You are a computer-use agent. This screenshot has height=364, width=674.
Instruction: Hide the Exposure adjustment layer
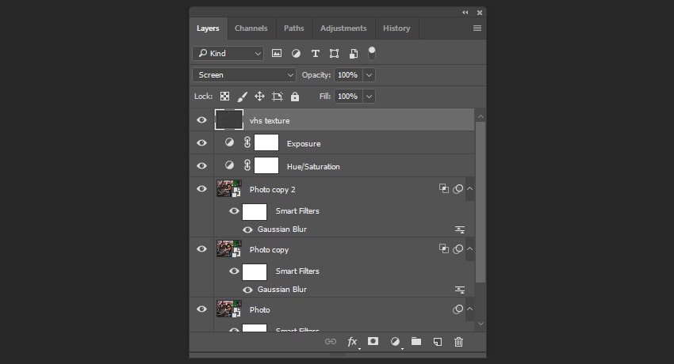[201, 142]
